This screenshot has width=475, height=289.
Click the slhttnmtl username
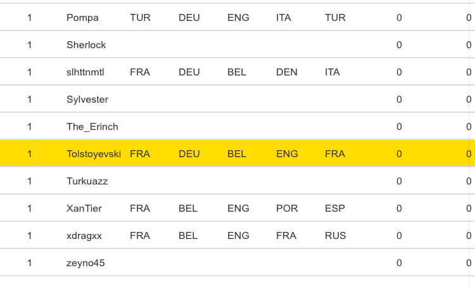[85, 72]
